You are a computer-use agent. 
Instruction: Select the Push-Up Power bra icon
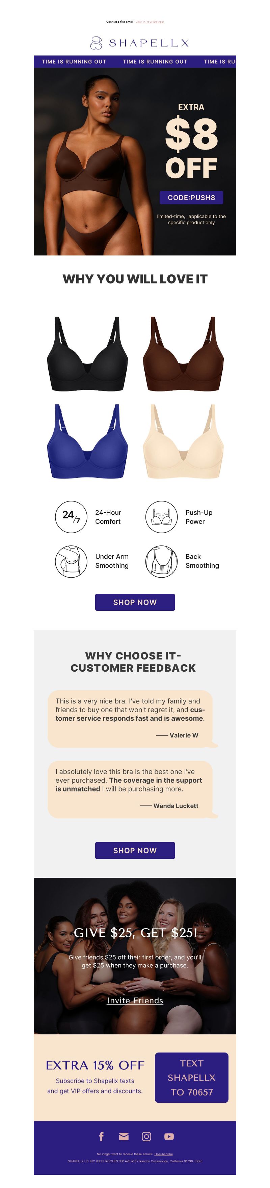click(161, 517)
